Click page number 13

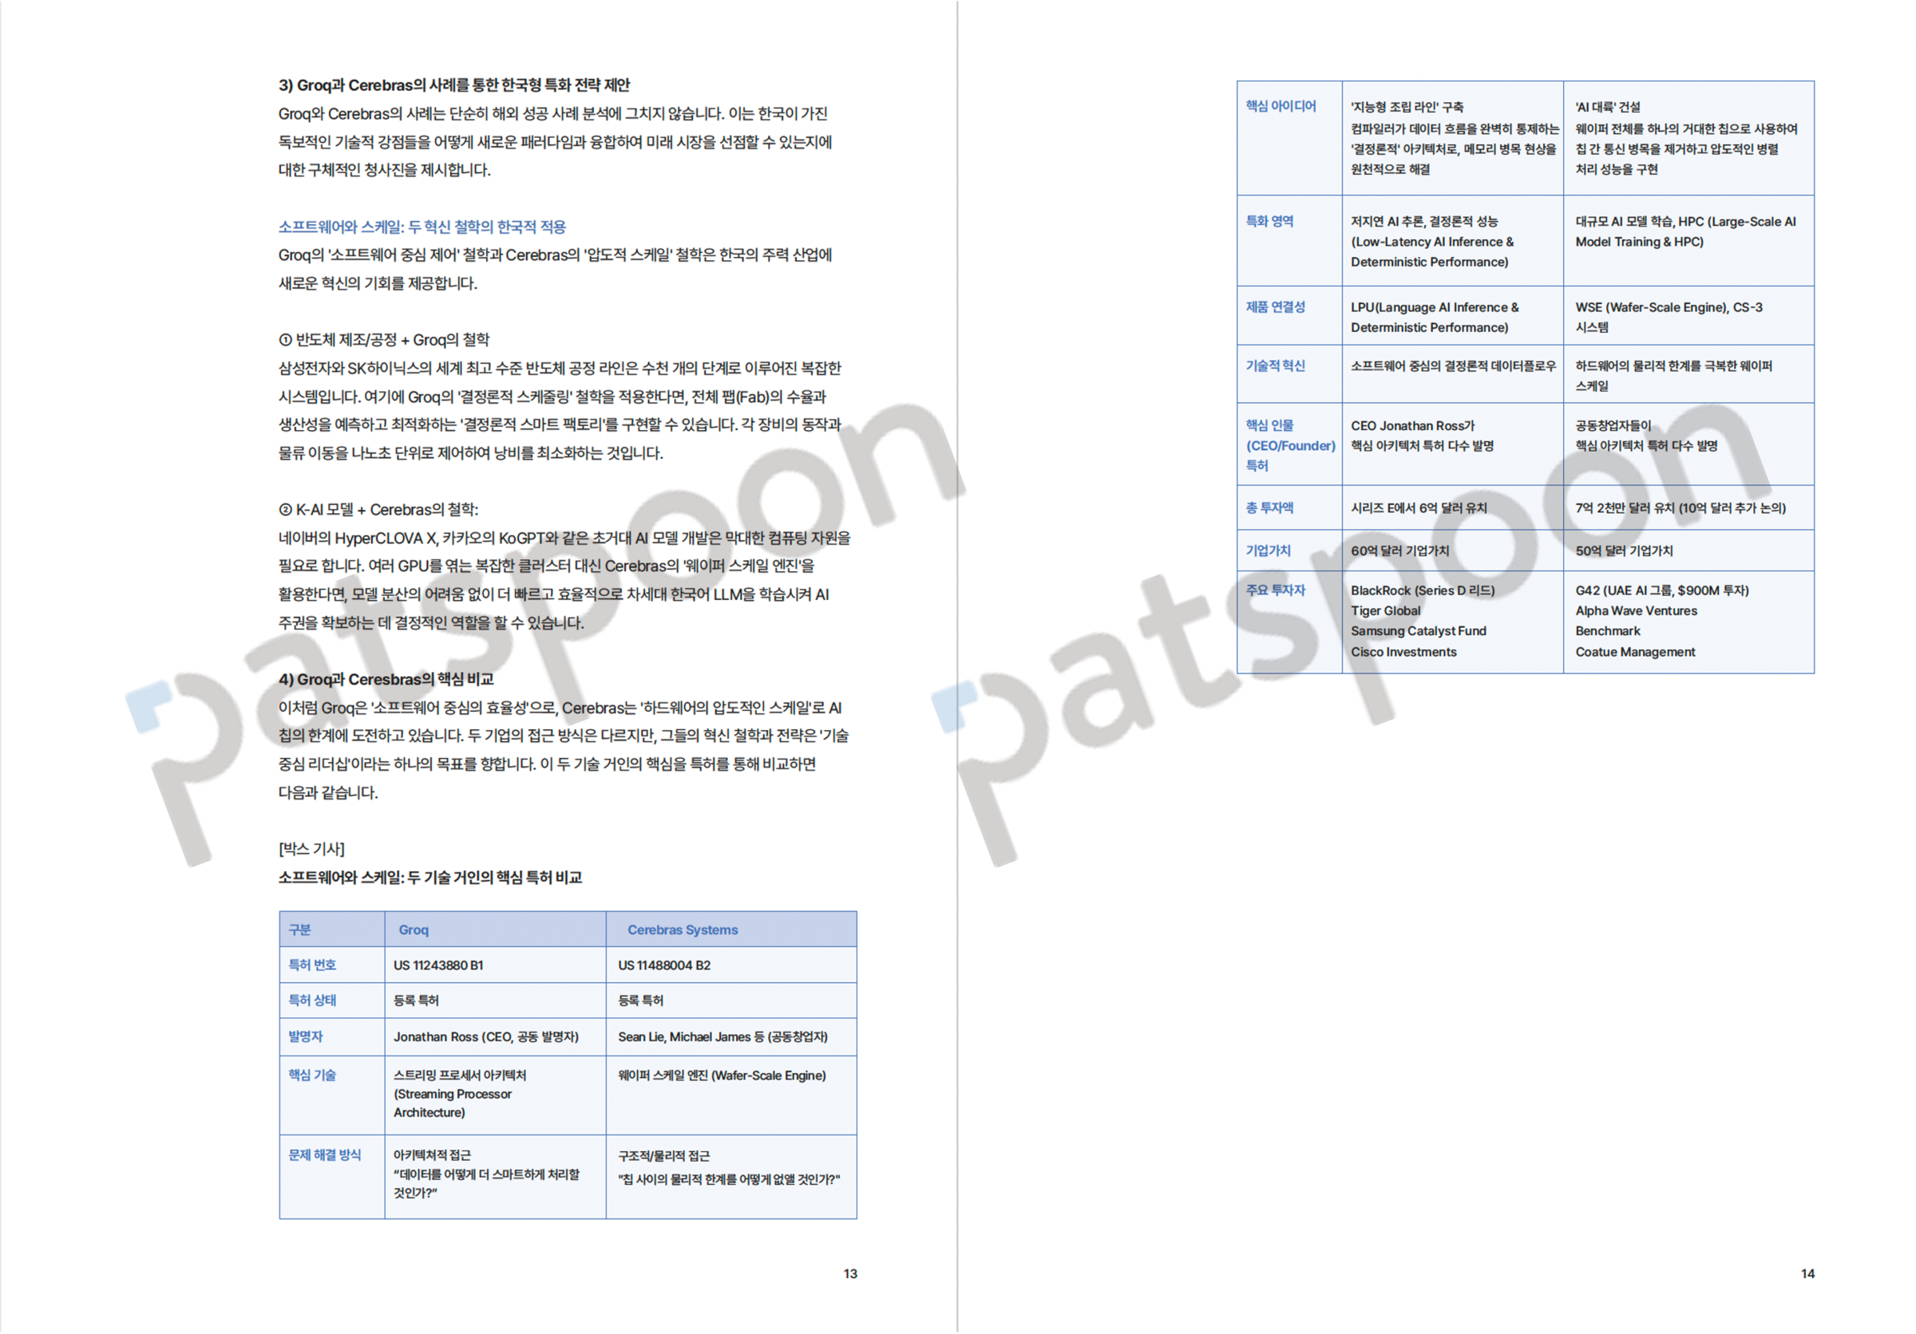point(849,1273)
